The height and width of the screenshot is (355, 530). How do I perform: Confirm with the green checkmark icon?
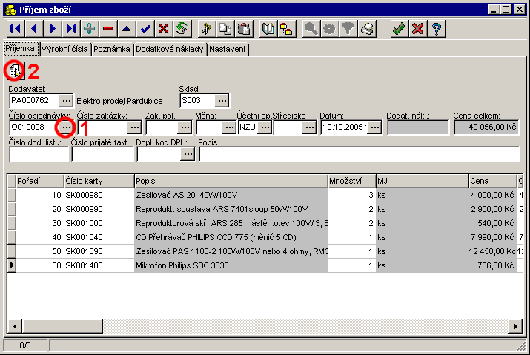(x=399, y=29)
